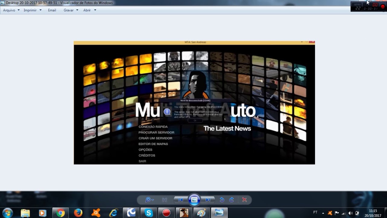Image resolution: width=387 pixels, height=218 pixels.
Task: Expand the arrow next to Imprimir
Action: [x=41, y=10]
